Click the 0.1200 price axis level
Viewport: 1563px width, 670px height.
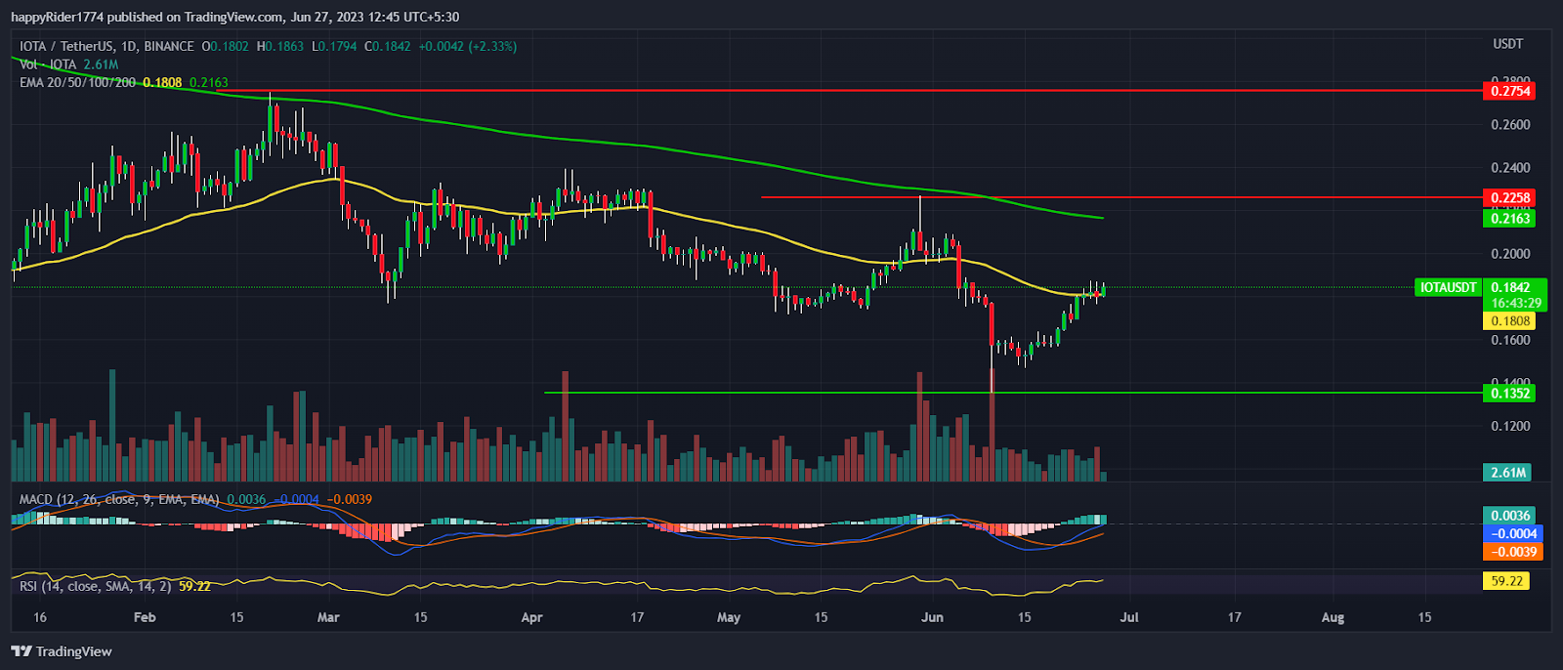[1510, 426]
